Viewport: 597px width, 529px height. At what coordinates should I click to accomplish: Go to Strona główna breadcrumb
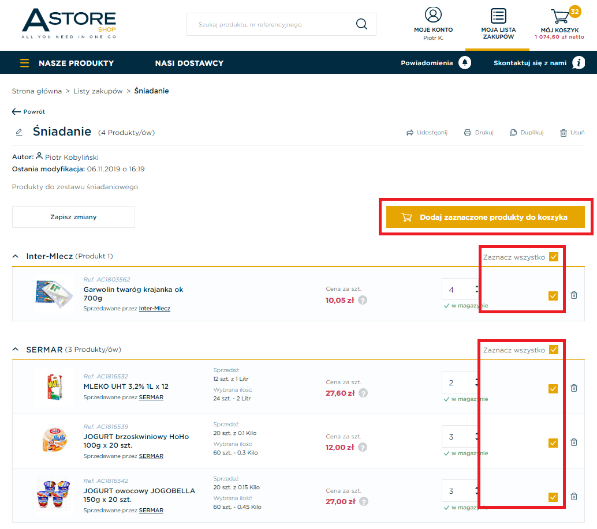[36, 91]
